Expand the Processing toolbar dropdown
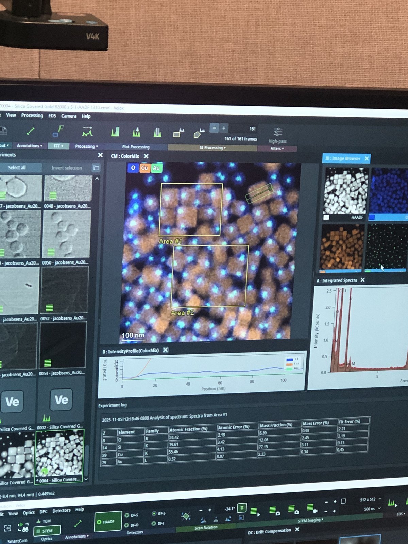The image size is (408, 544). (x=86, y=146)
